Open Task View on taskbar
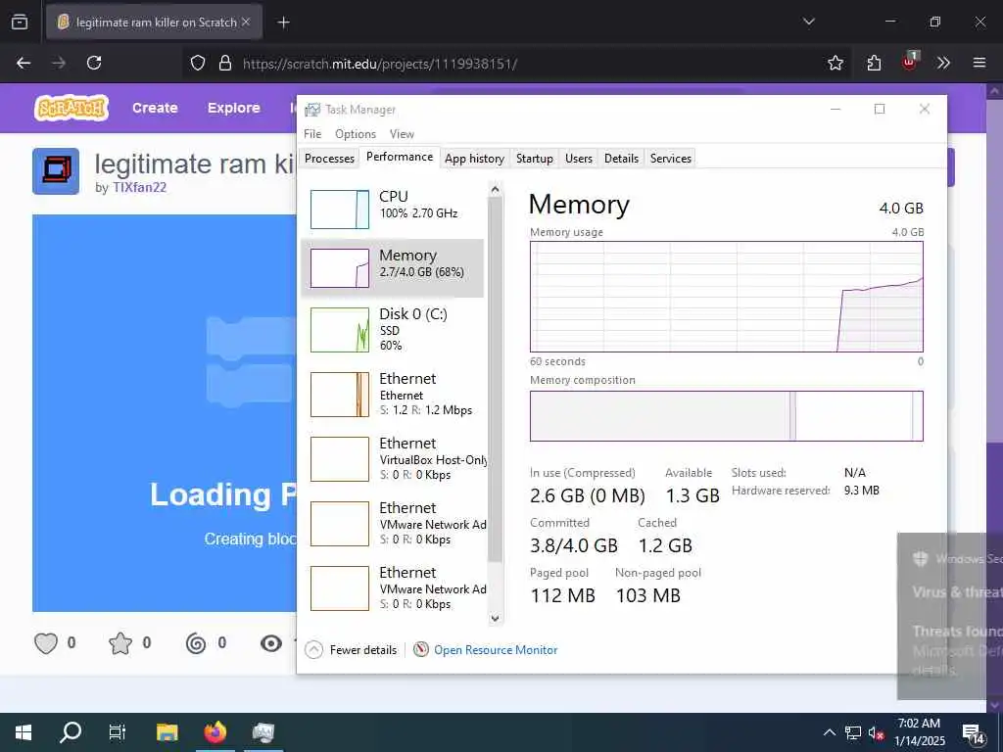Screen dimensions: 1003x752 (118, 732)
